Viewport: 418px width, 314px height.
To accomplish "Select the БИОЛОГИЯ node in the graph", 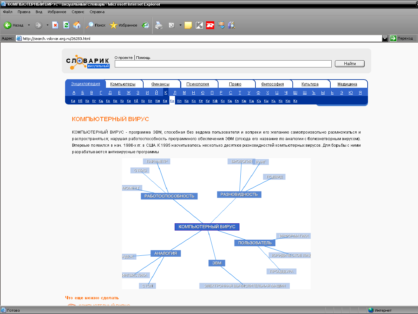I will pyautogui.click(x=241, y=161).
